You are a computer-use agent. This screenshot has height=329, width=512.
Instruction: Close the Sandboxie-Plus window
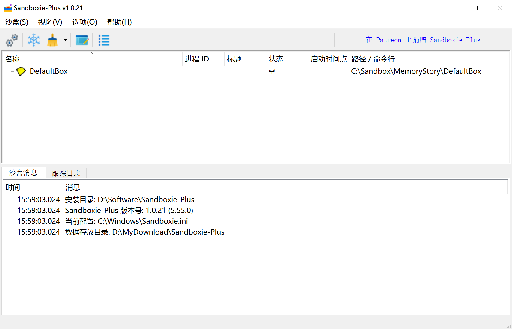(499, 8)
